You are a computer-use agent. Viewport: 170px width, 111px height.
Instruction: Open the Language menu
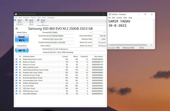pos(51,17)
